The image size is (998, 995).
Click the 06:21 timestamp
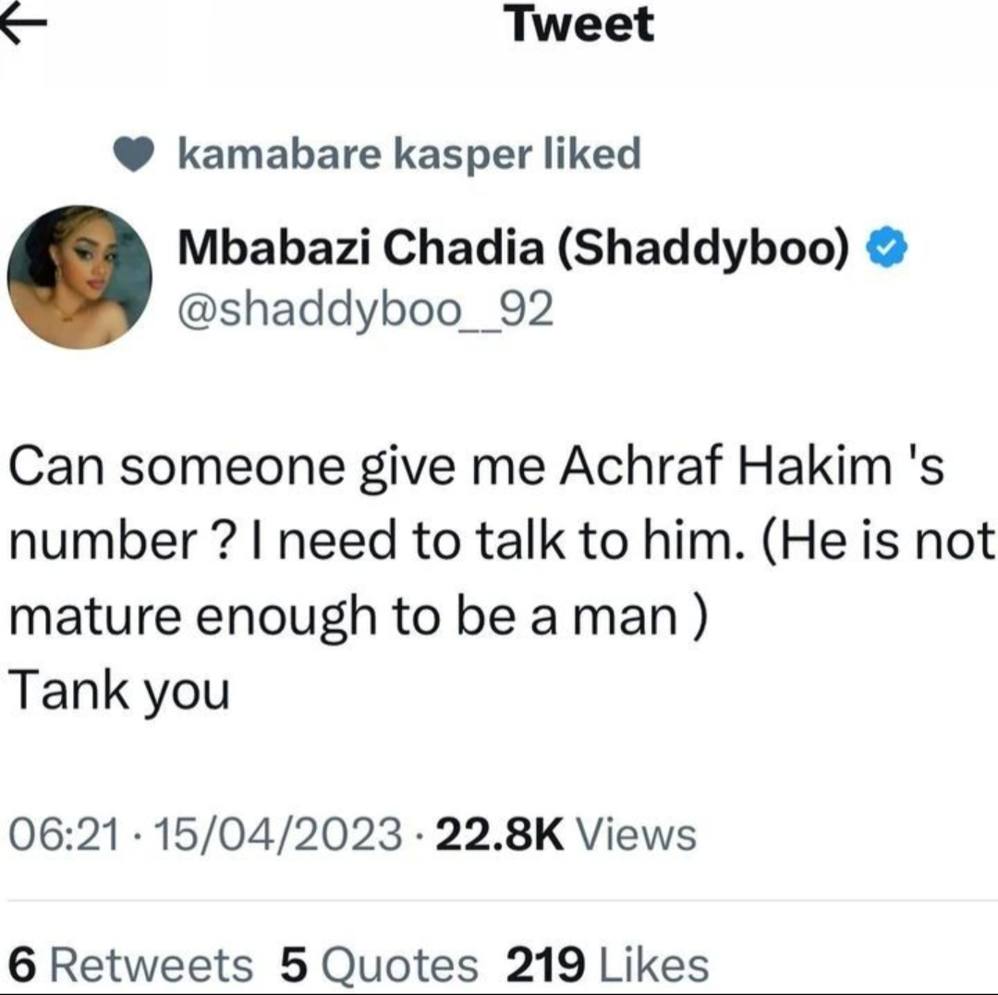pyautogui.click(x=62, y=835)
